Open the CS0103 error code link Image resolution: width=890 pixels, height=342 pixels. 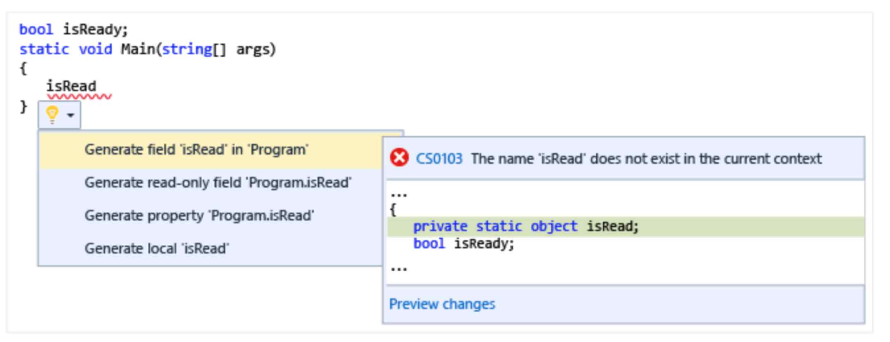click(439, 159)
